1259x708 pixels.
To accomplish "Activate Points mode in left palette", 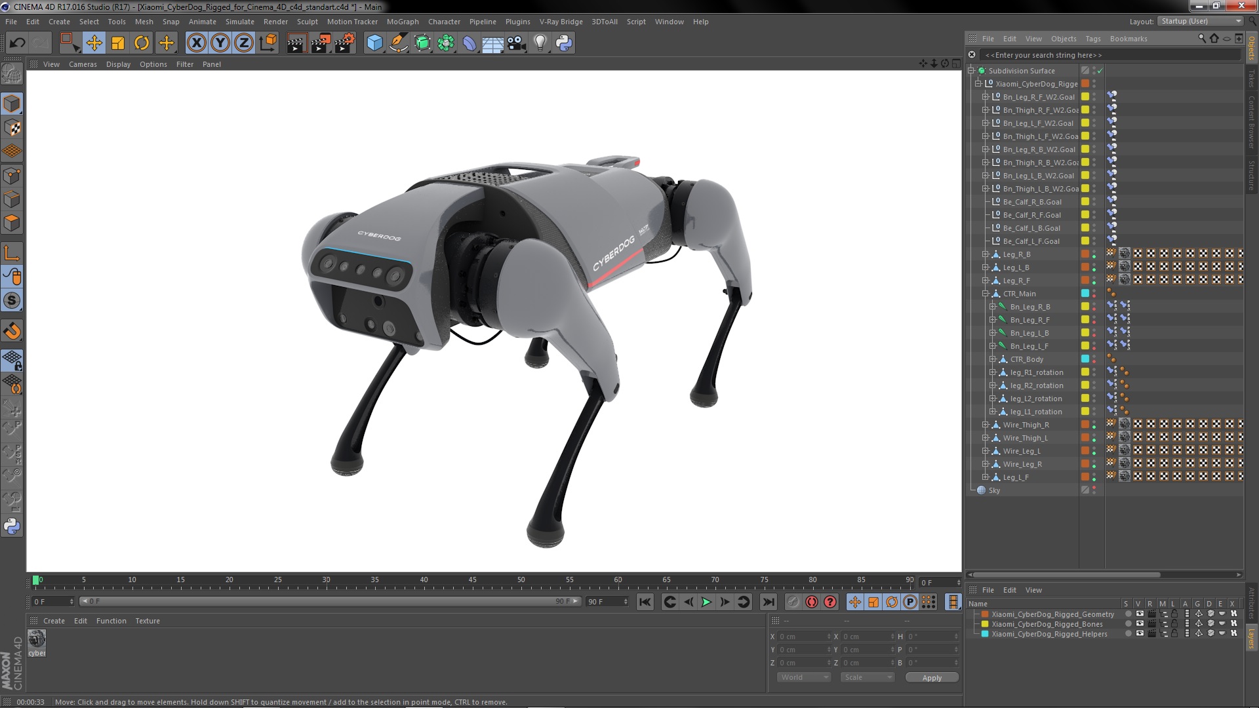I will coord(12,175).
